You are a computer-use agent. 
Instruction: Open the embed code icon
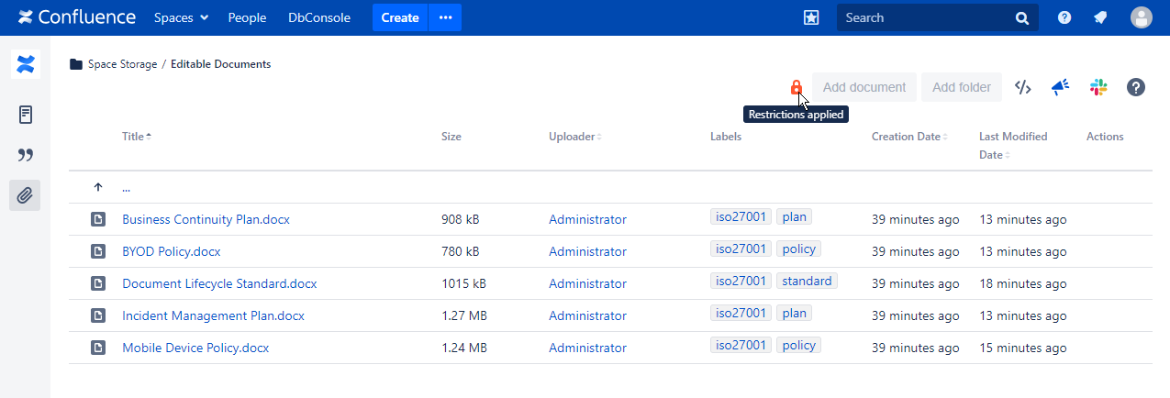(1022, 87)
